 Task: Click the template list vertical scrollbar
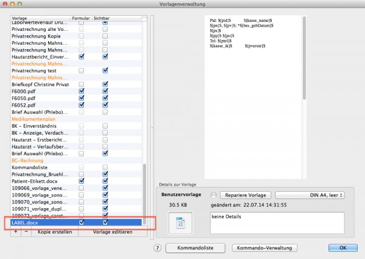pos(144,194)
